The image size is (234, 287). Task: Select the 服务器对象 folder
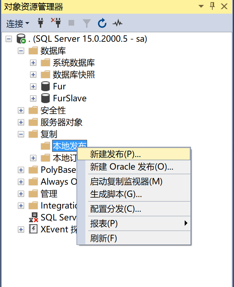tap(61, 122)
